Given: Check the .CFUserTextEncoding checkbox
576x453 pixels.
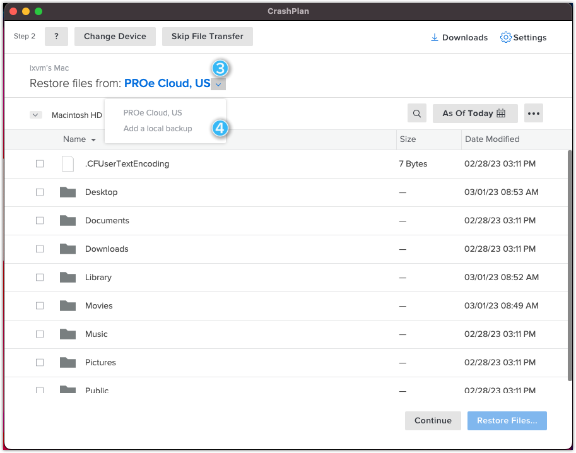Looking at the screenshot, I should [40, 164].
